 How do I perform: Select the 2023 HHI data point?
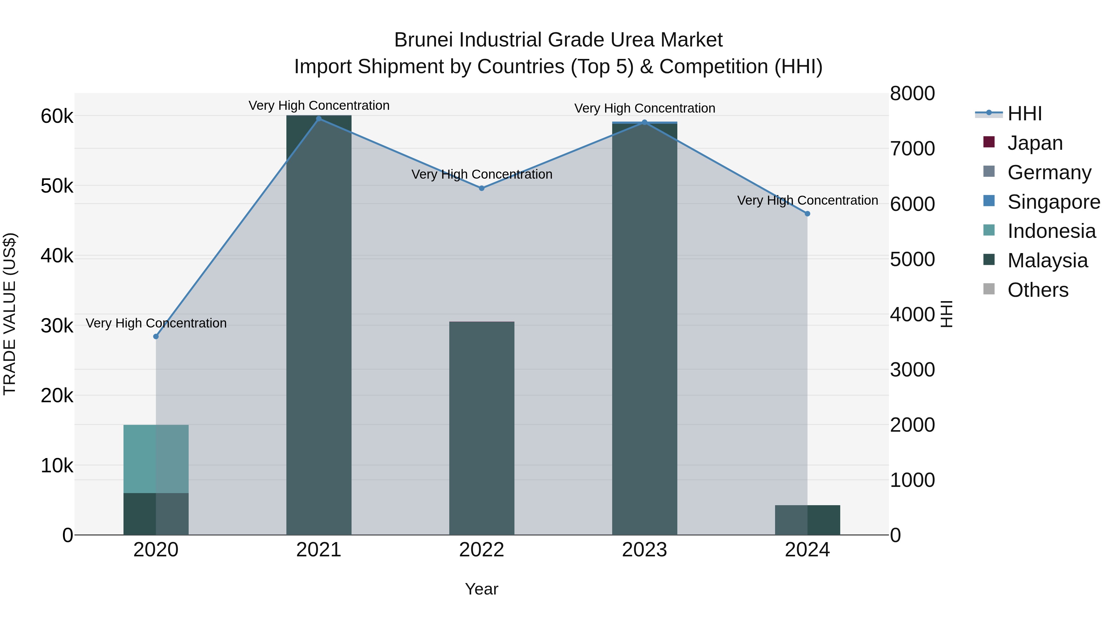tap(644, 122)
